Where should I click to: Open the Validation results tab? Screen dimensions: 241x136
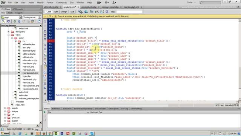pyautogui.click(x=67, y=109)
